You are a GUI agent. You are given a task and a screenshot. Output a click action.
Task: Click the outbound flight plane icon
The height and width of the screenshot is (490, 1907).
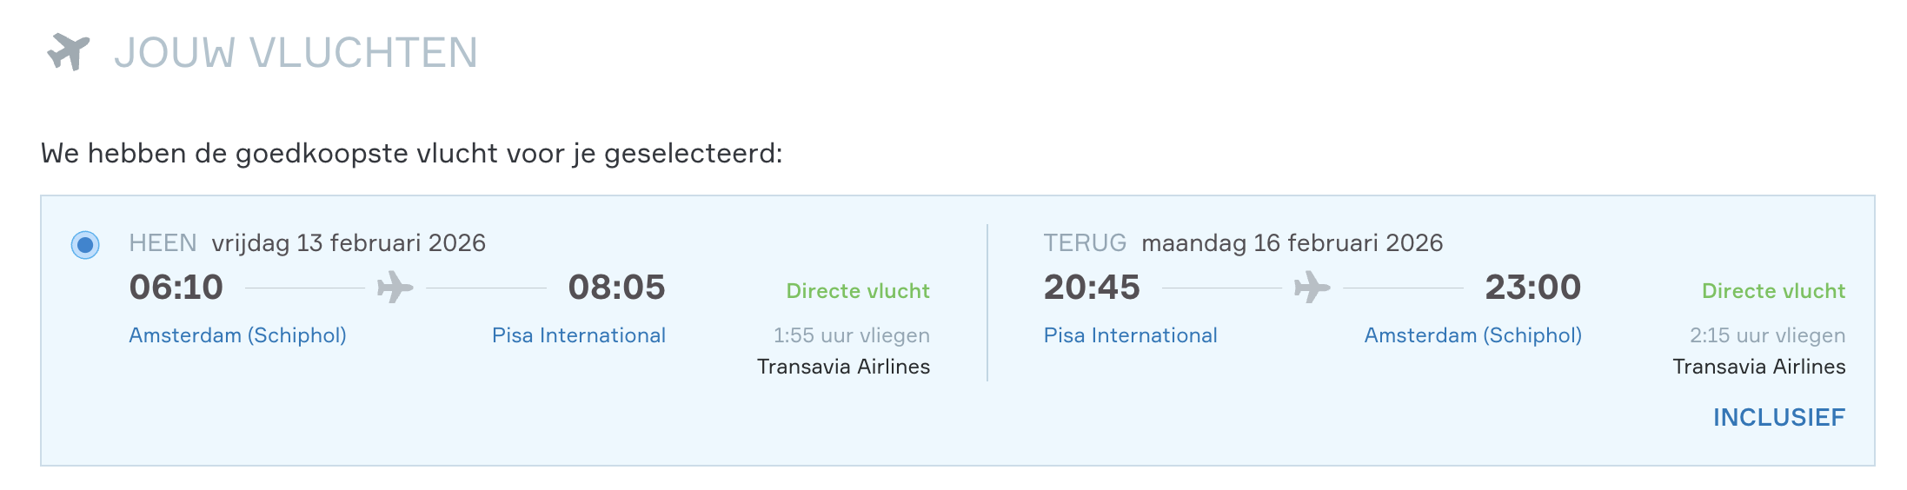pos(395,288)
